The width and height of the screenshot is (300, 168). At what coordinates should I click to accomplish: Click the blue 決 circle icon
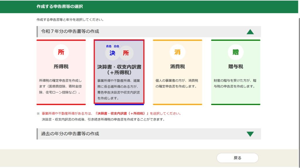click(112, 53)
